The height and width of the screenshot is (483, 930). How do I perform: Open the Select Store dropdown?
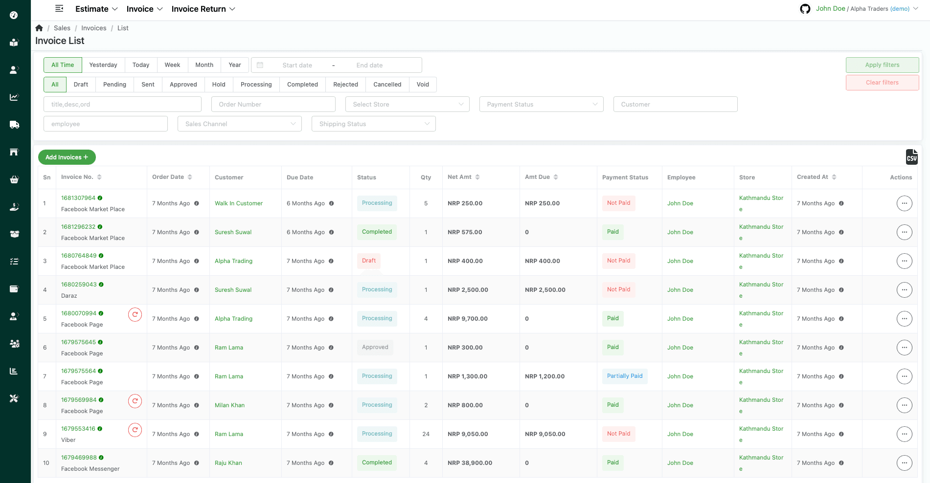[x=407, y=104]
